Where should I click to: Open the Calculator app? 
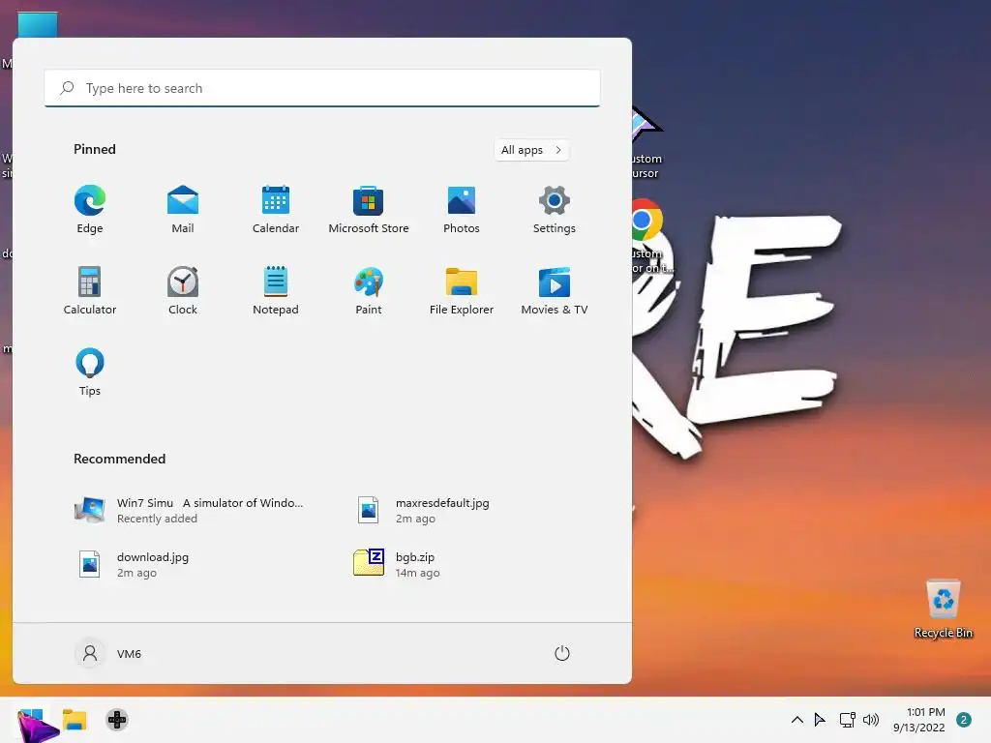coord(90,290)
